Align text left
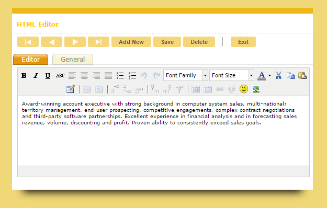Image resolution: width=327 pixels, height=208 pixels. coord(72,75)
